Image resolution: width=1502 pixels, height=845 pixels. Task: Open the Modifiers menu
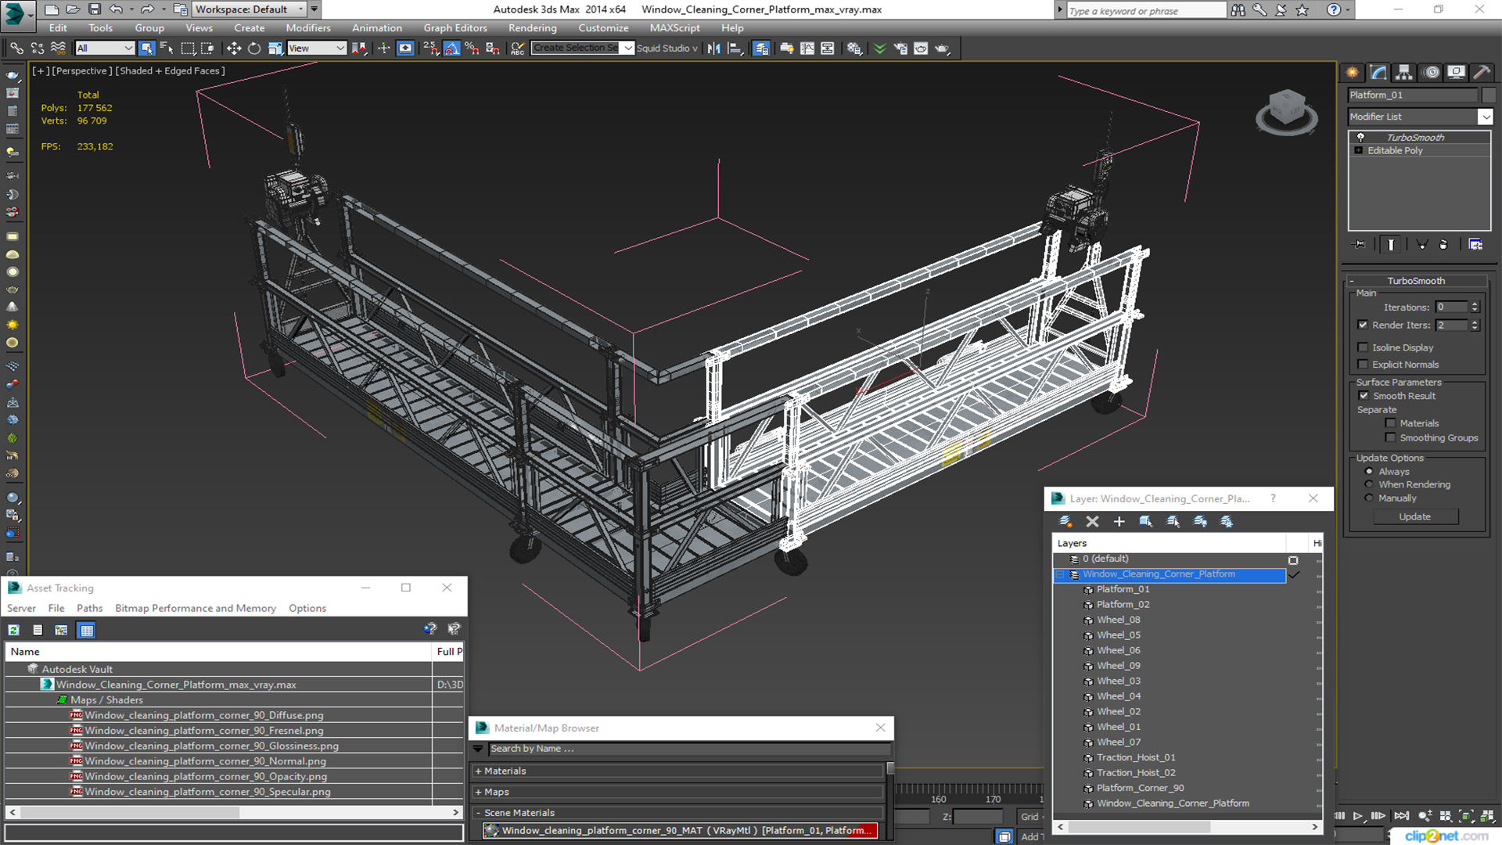click(307, 28)
